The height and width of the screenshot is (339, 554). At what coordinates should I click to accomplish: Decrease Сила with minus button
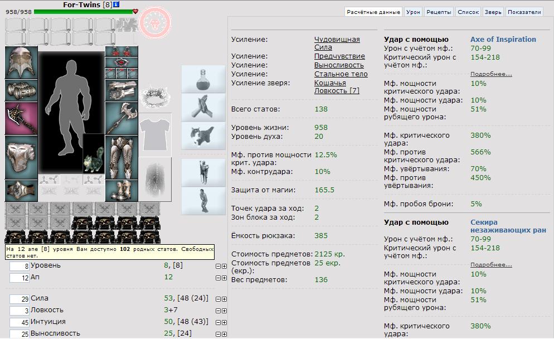pos(218,299)
